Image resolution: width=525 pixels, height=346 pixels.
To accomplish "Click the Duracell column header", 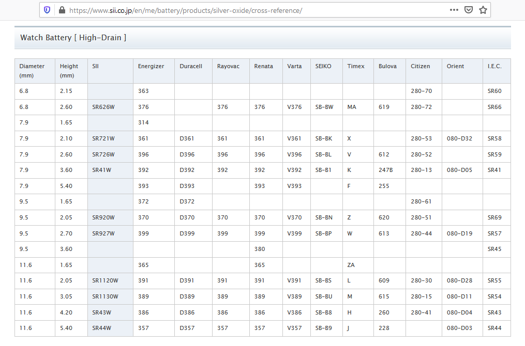I will (x=191, y=66).
